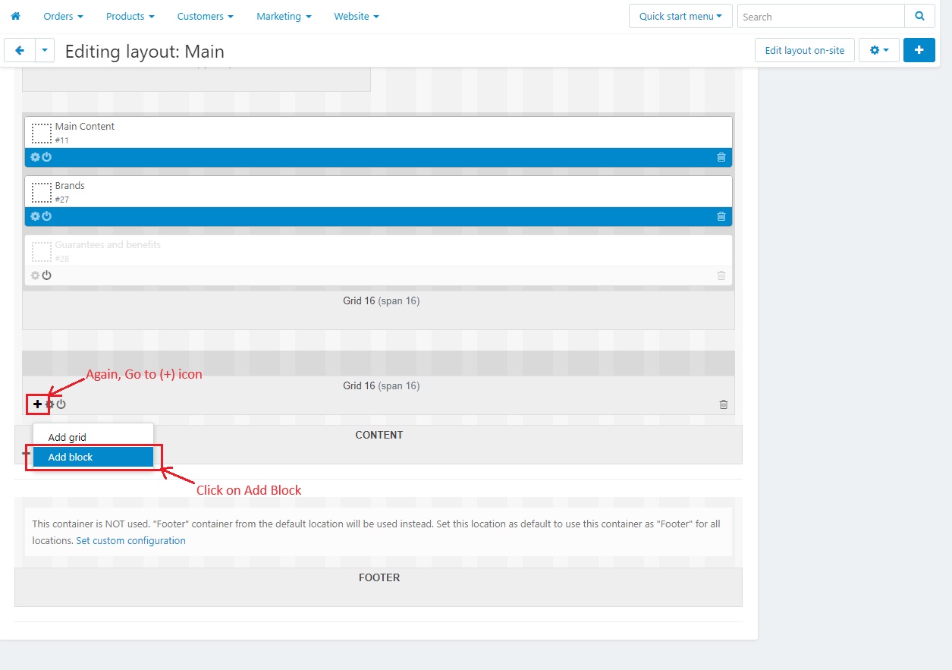Screen dimensions: 952x670
Task: Toggle power icon of lower Grid 16
Action: coord(61,404)
